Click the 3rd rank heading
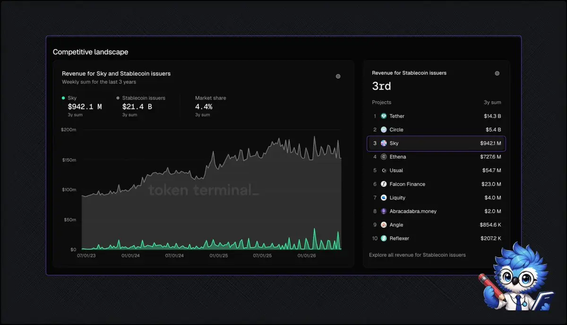Image resolution: width=567 pixels, height=325 pixels. pos(381,86)
